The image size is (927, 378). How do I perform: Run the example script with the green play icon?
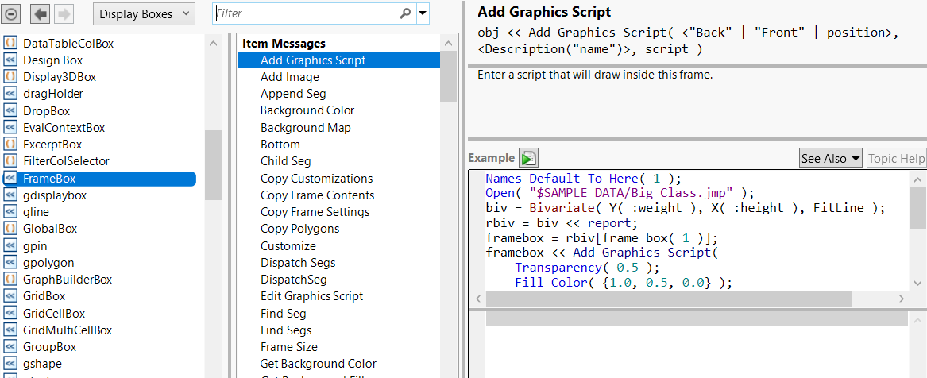(528, 158)
